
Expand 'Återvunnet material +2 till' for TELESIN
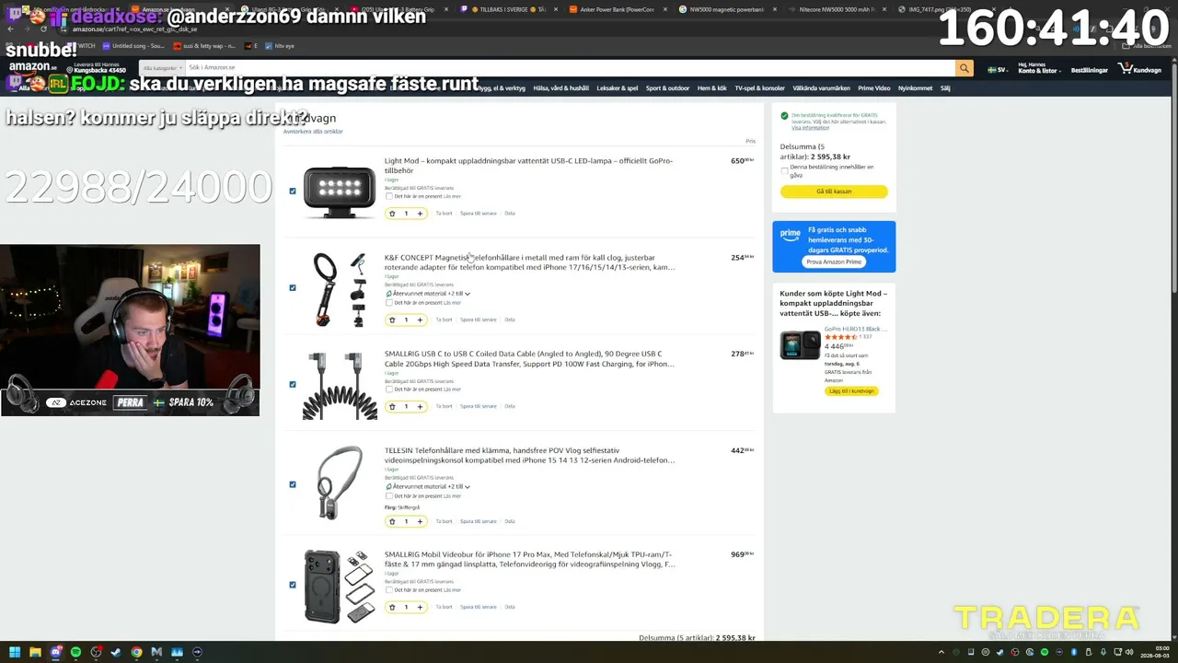click(428, 486)
